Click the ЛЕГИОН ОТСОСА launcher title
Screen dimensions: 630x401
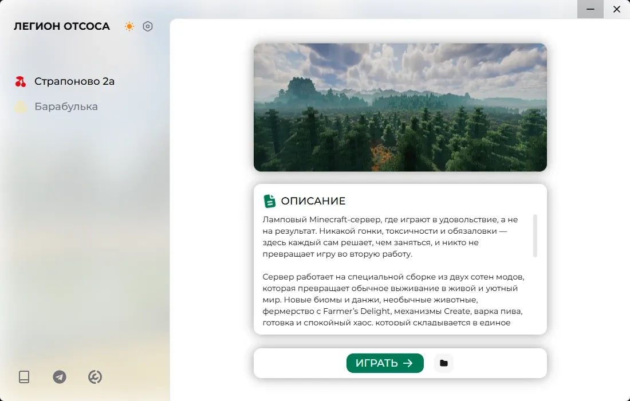62,26
